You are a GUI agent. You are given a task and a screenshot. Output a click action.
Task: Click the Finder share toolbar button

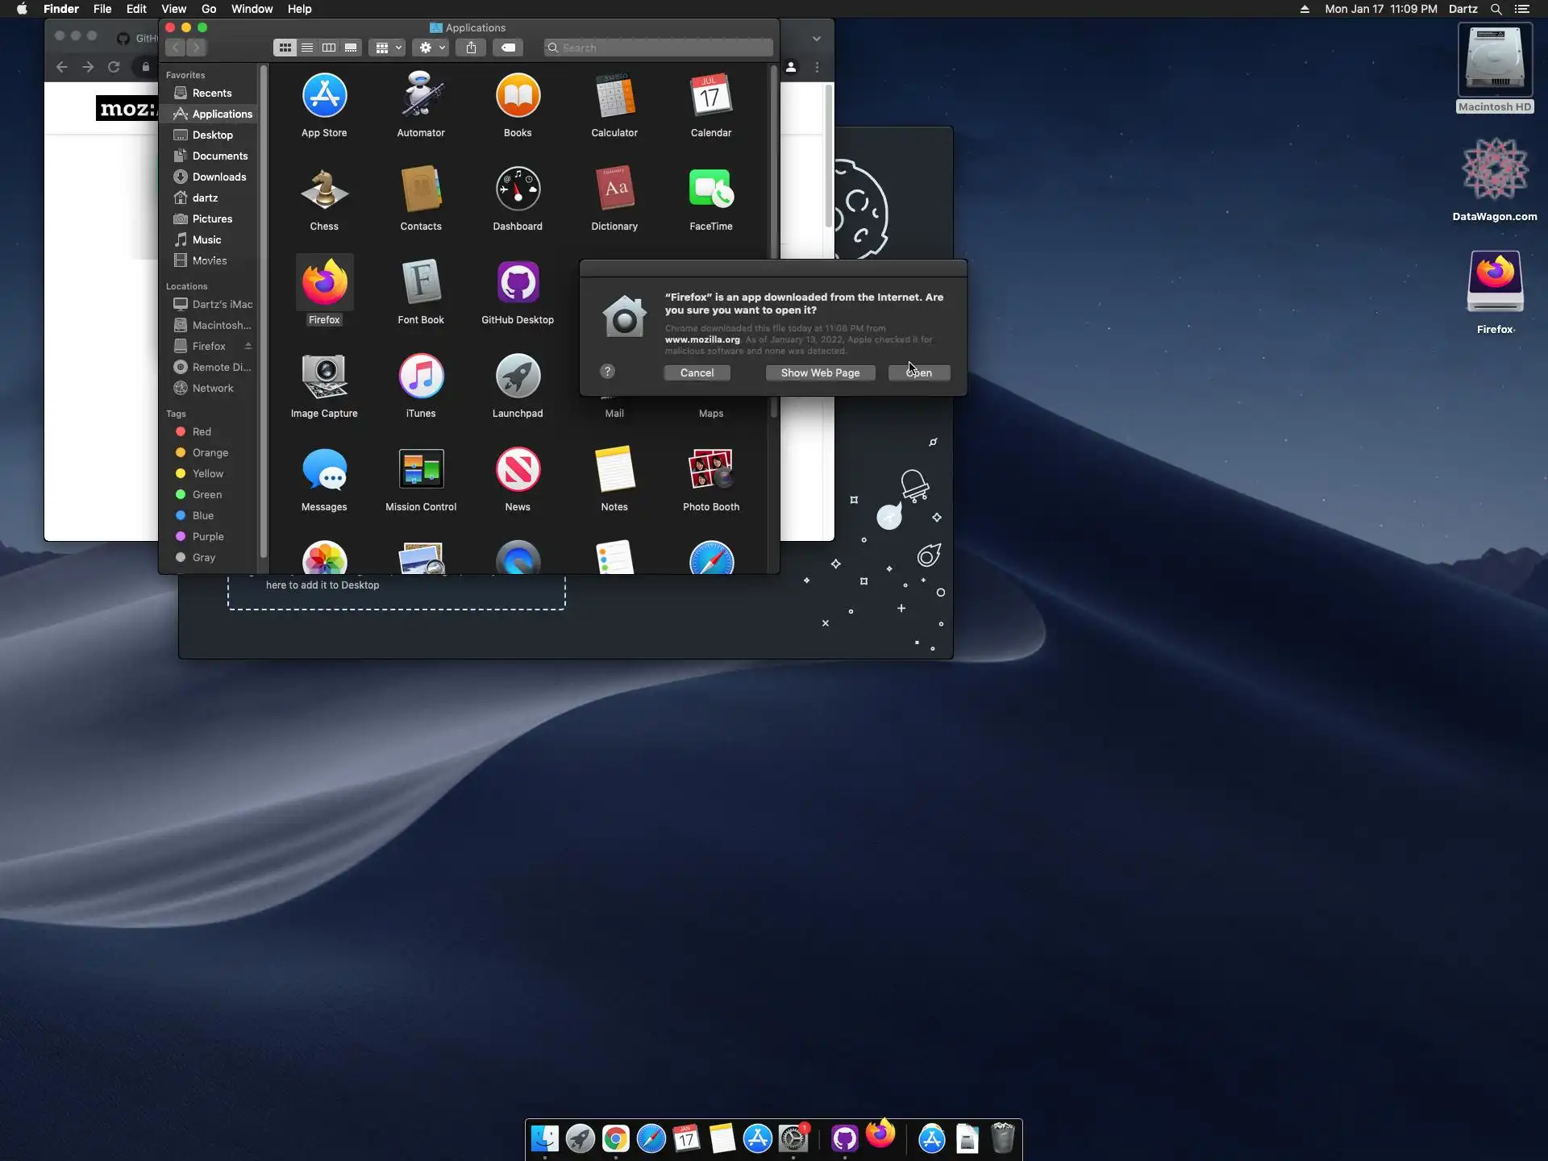471,48
